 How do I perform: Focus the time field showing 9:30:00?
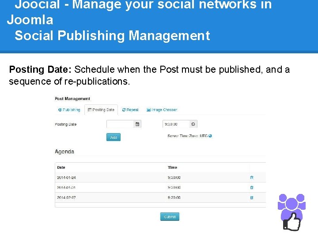click(x=176, y=124)
